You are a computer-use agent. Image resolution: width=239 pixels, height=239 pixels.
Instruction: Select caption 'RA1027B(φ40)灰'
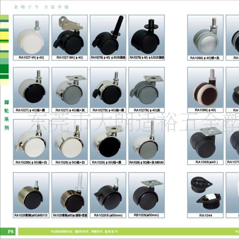click(147, 110)
